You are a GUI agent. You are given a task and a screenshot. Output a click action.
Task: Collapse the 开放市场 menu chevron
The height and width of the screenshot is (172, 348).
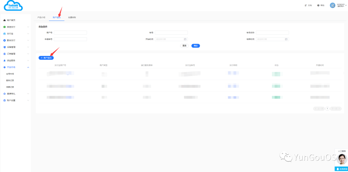28,67
